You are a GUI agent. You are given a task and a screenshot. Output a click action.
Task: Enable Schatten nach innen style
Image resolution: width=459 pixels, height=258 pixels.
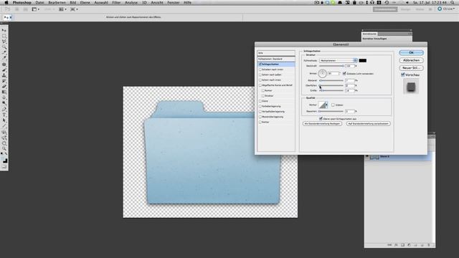[260, 70]
